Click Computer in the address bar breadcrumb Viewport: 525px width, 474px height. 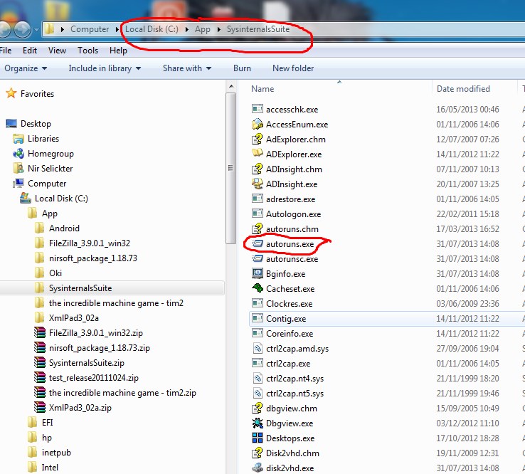tap(90, 29)
